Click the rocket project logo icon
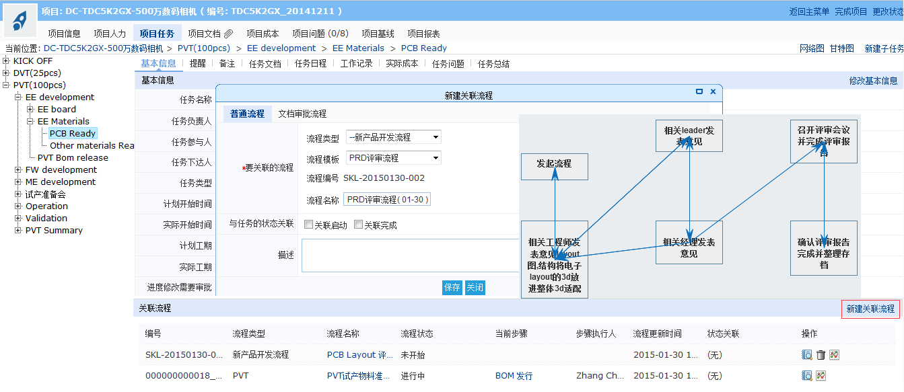The image size is (904, 392). pyautogui.click(x=20, y=19)
